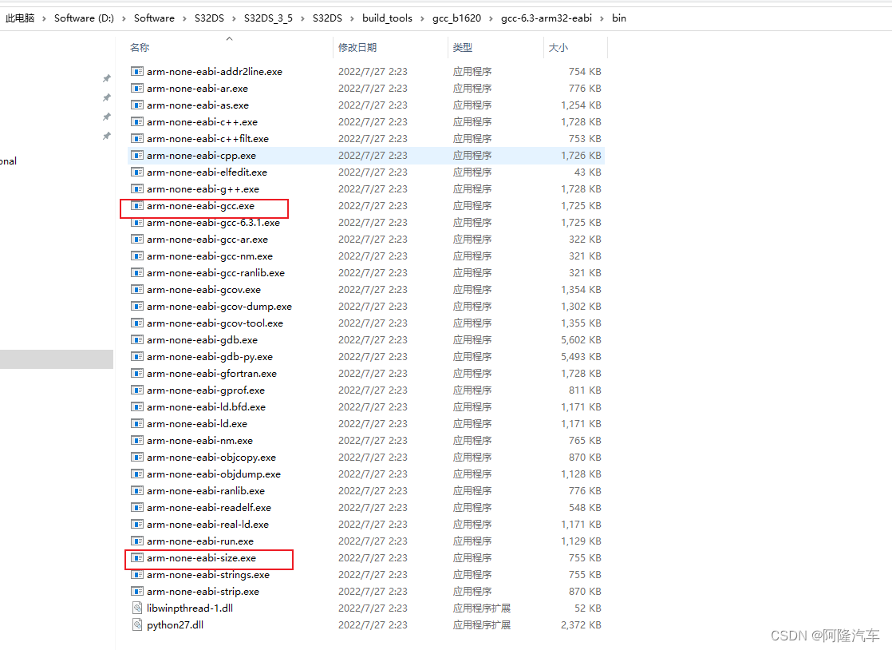Navigate to gcc_b1620 in the path bar
The height and width of the screenshot is (650, 892).
tap(456, 18)
